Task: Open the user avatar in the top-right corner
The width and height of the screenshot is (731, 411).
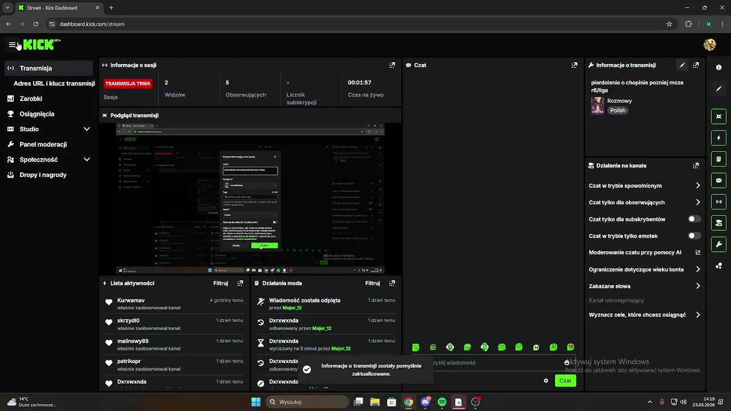Action: pyautogui.click(x=710, y=45)
